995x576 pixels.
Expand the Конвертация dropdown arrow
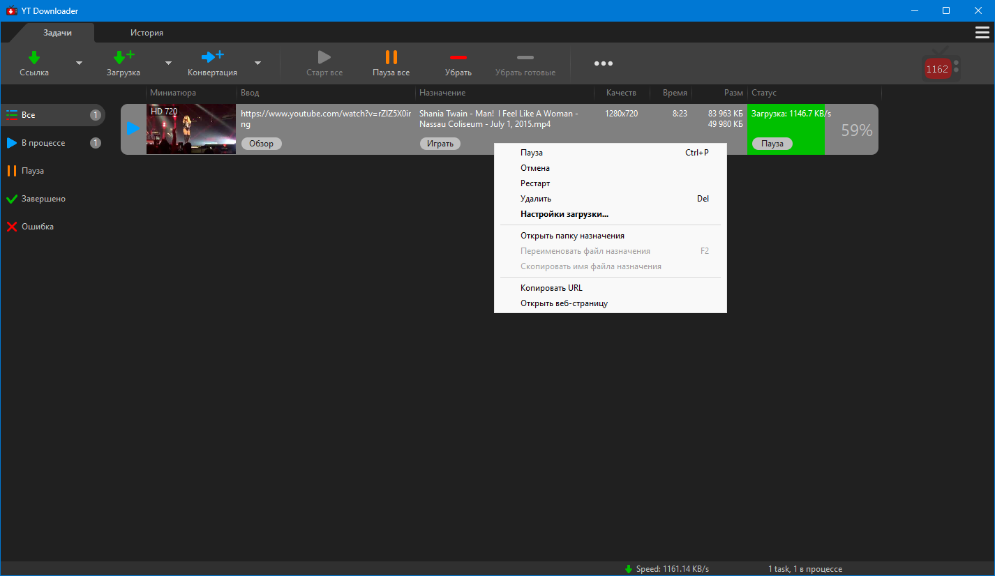pyautogui.click(x=257, y=63)
